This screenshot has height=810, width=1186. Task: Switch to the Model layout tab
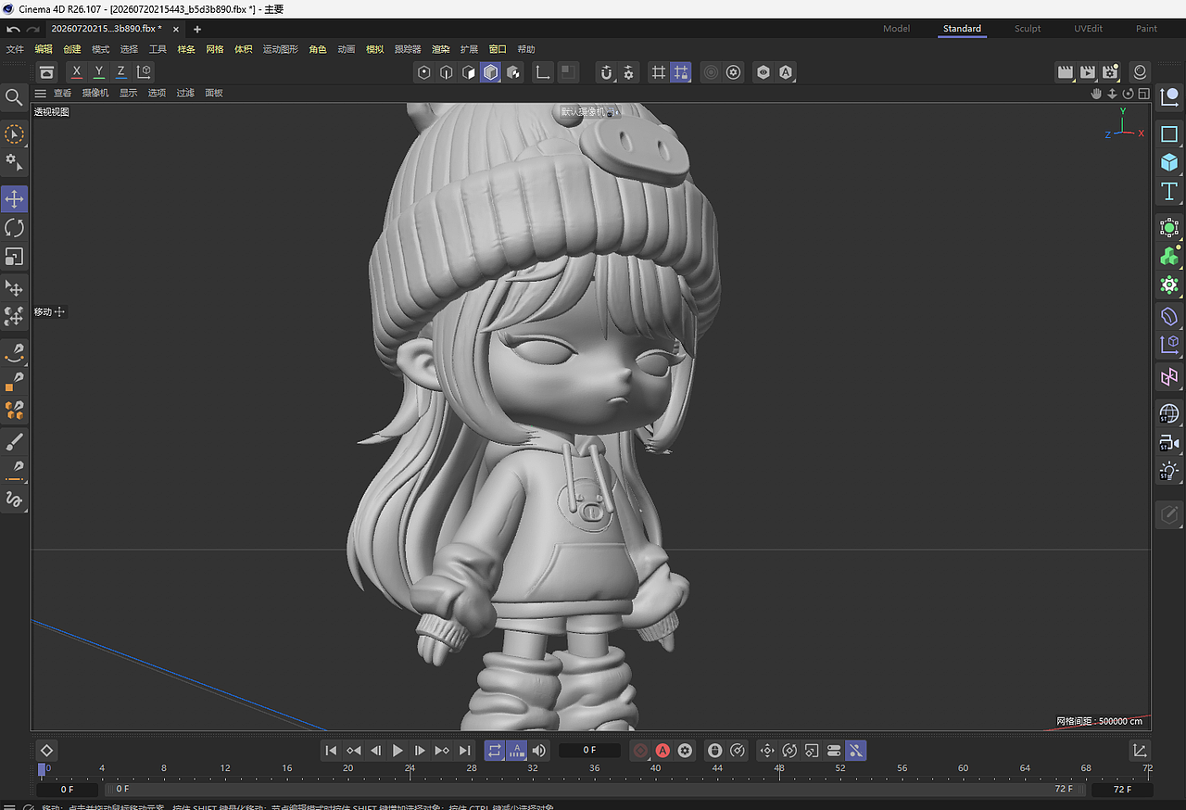(x=896, y=29)
